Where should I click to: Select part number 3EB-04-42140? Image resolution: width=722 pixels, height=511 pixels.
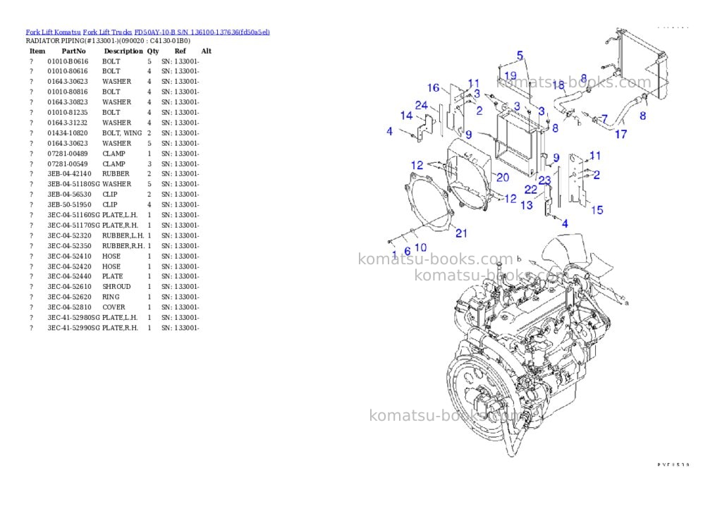[70, 174]
